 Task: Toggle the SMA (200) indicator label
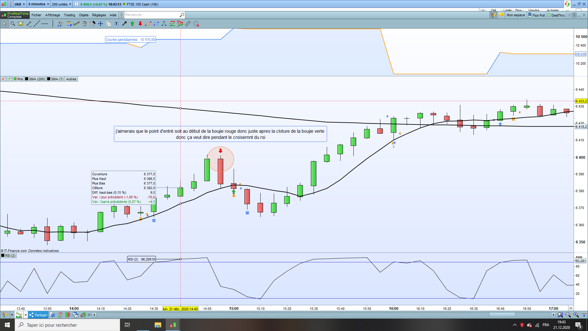(35, 79)
